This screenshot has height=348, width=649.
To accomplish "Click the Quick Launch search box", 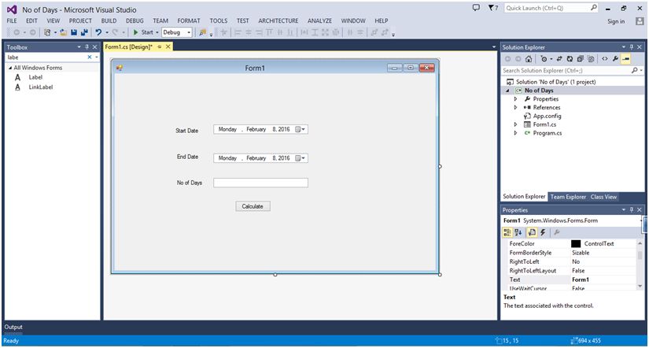I will [x=551, y=8].
